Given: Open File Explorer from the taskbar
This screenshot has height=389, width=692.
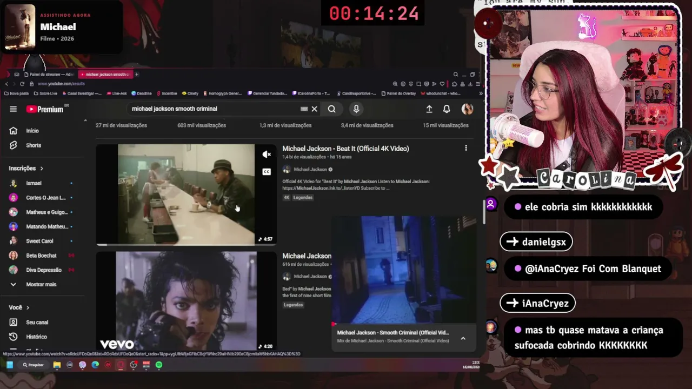Looking at the screenshot, I should 57,365.
